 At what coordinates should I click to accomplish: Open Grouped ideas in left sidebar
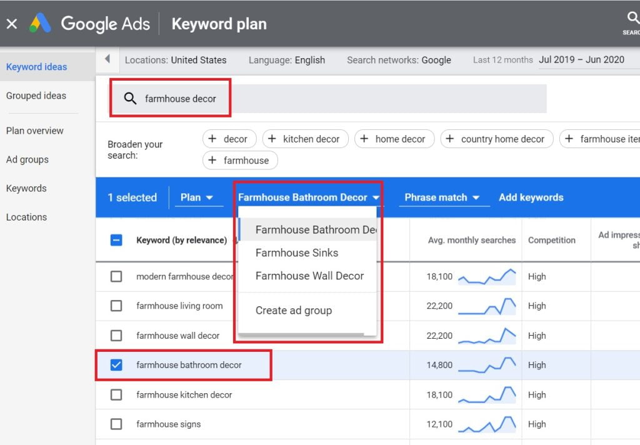36,96
